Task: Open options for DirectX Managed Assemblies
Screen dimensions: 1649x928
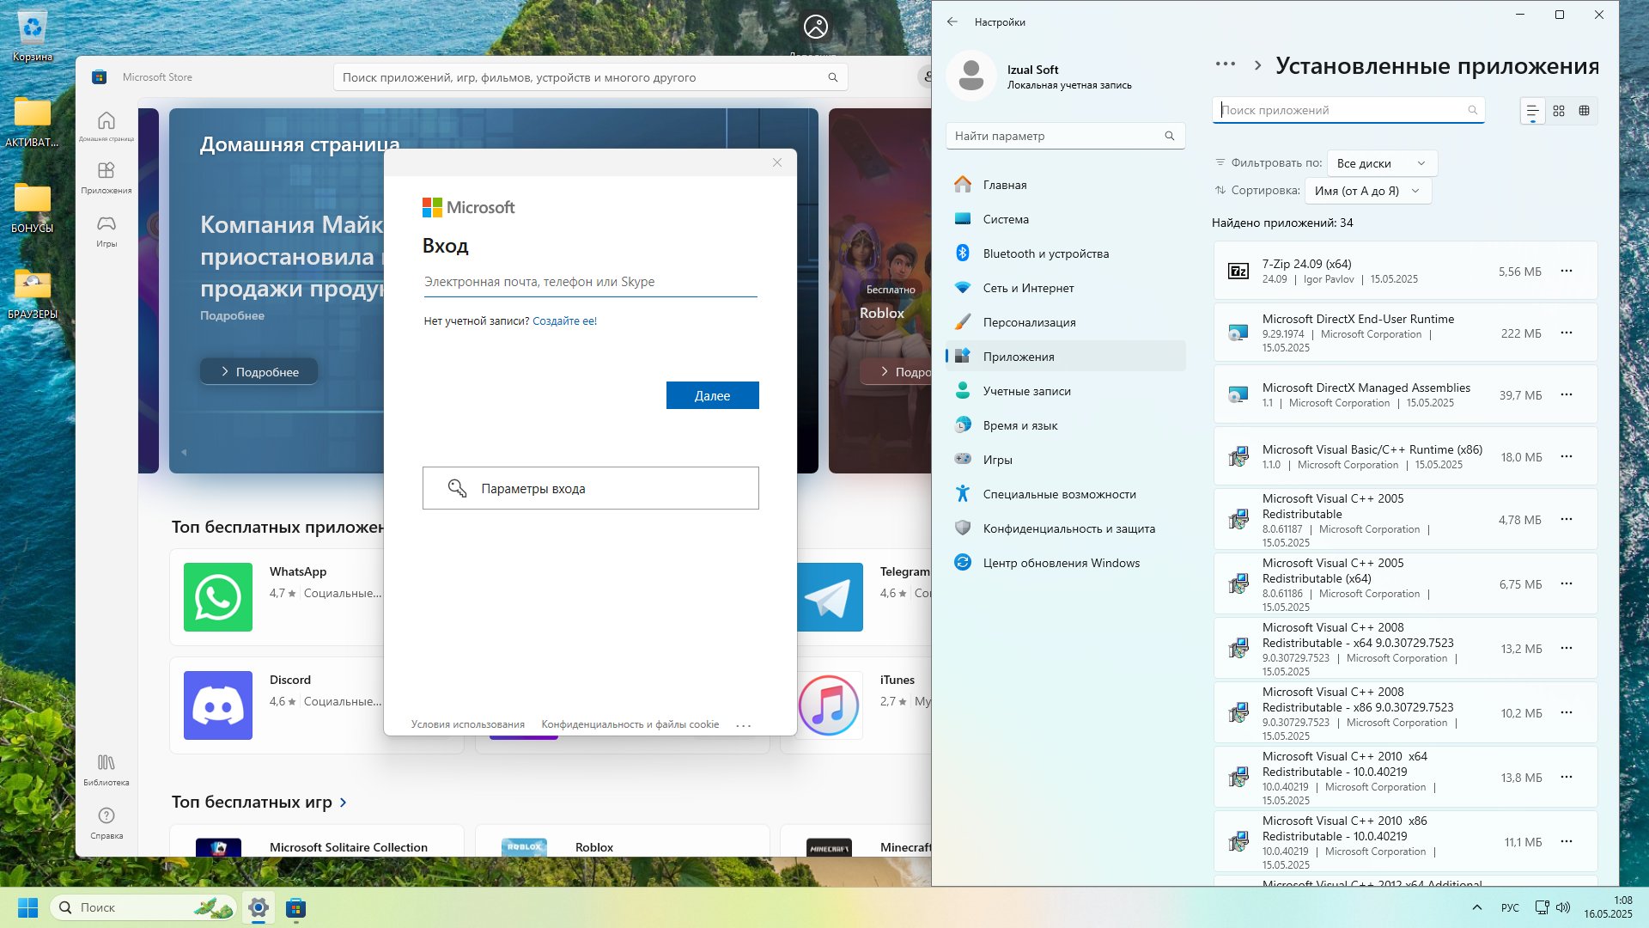Action: tap(1567, 394)
